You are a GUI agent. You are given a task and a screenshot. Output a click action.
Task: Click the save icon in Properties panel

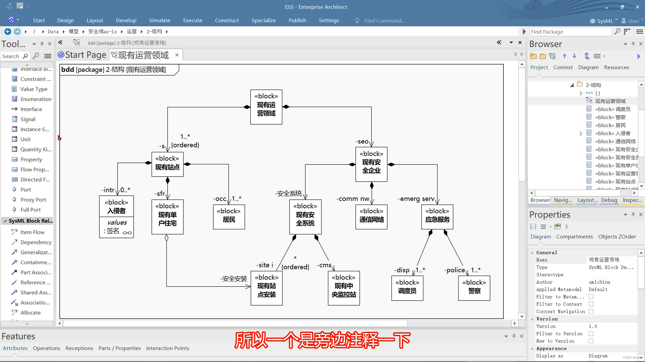click(x=533, y=227)
